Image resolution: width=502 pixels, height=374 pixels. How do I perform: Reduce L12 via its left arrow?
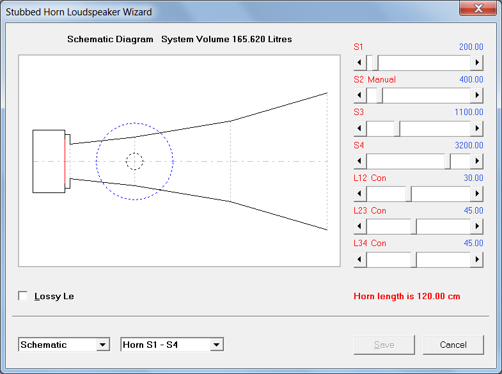360,194
